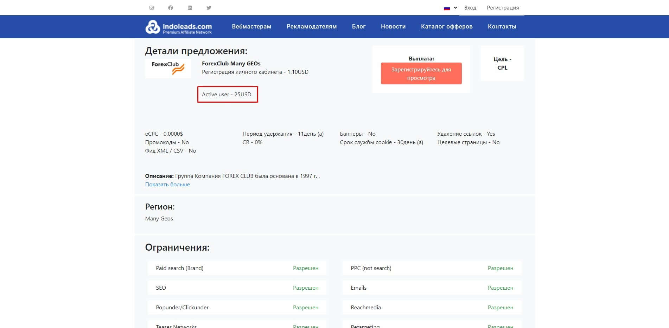Click the ForexClub offer logo
The width and height of the screenshot is (669, 328).
tap(168, 68)
